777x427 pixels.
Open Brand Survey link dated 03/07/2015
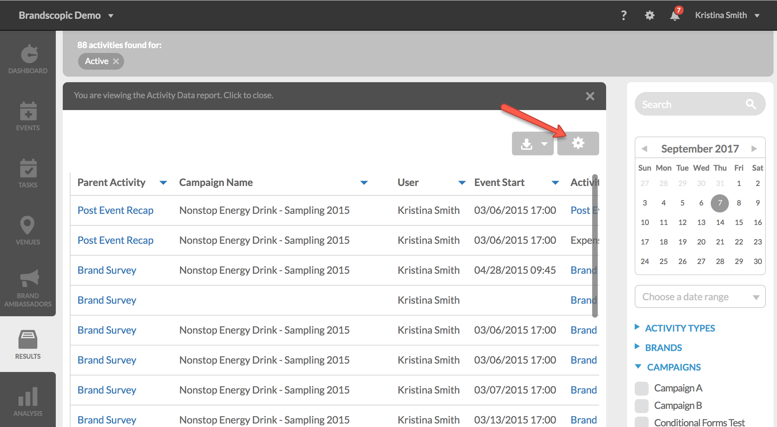click(107, 390)
